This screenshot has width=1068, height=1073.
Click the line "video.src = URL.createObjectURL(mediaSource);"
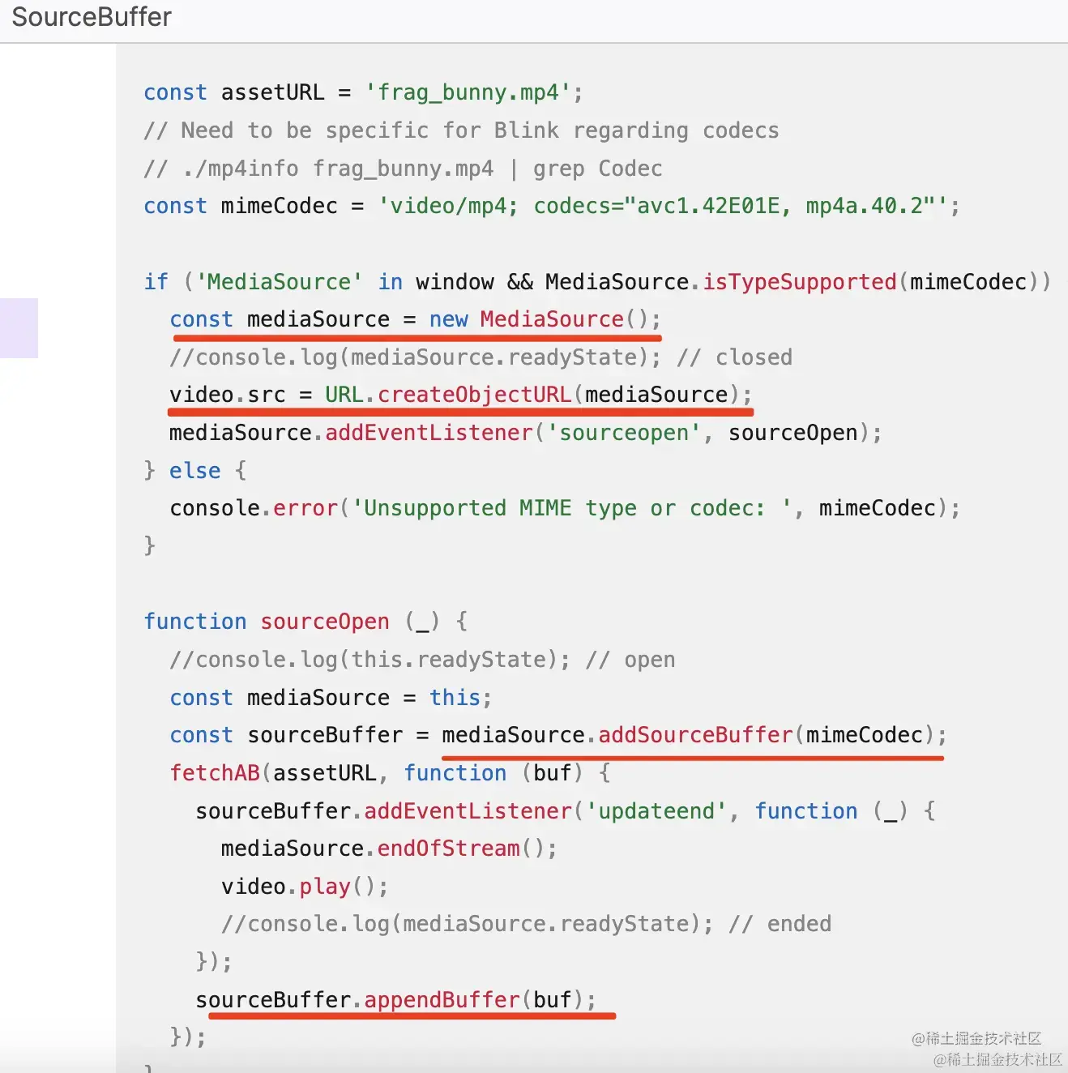pyautogui.click(x=460, y=395)
